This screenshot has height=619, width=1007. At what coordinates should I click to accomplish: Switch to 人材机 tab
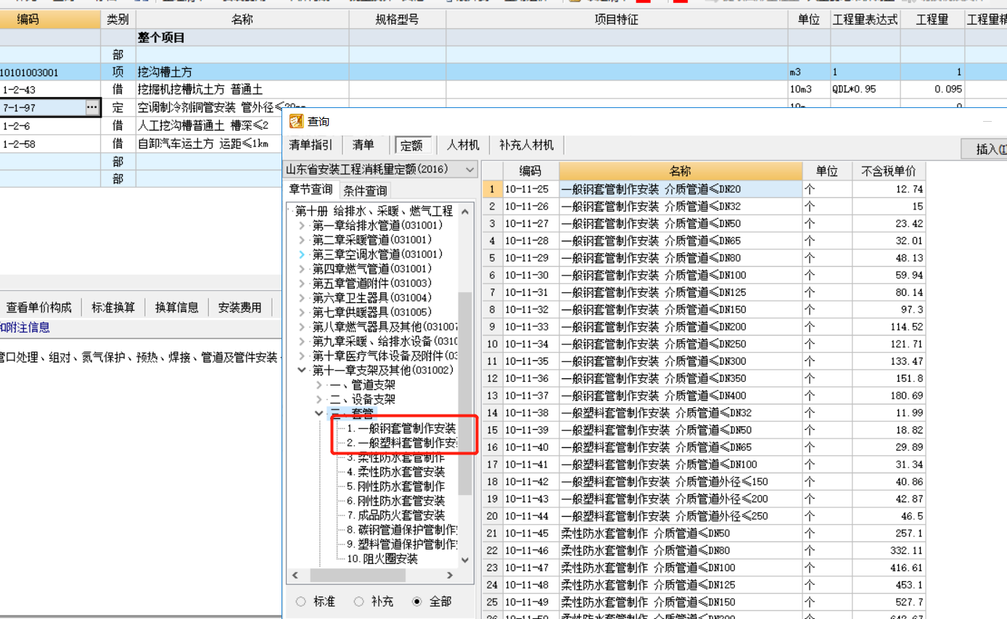(x=464, y=145)
